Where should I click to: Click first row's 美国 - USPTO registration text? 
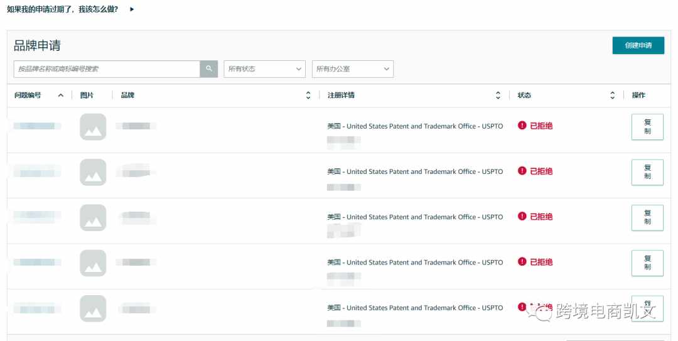click(x=415, y=126)
